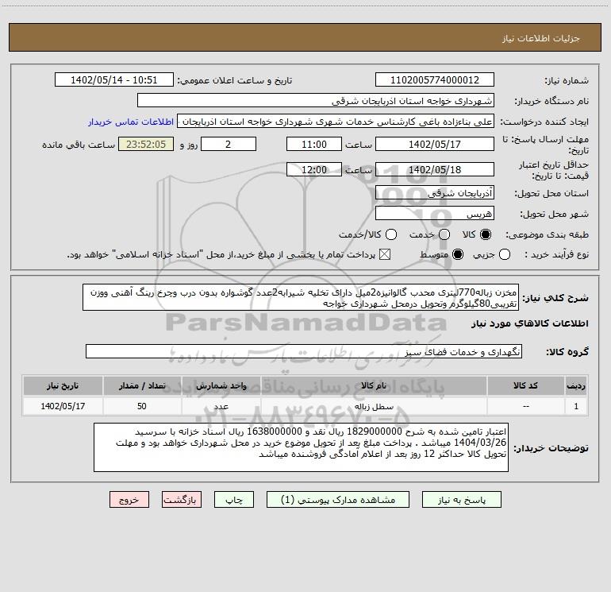The image size is (611, 592).
Task: Click the delivery city هریس field
Action: coord(435,214)
